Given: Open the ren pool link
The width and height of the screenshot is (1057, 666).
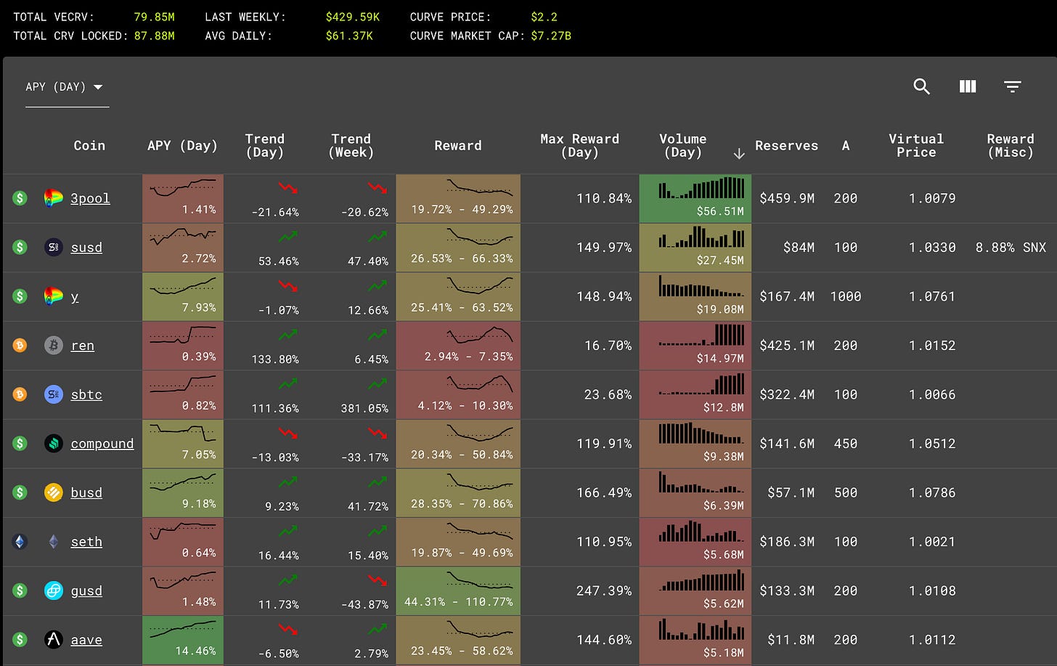Looking at the screenshot, I should 83,346.
